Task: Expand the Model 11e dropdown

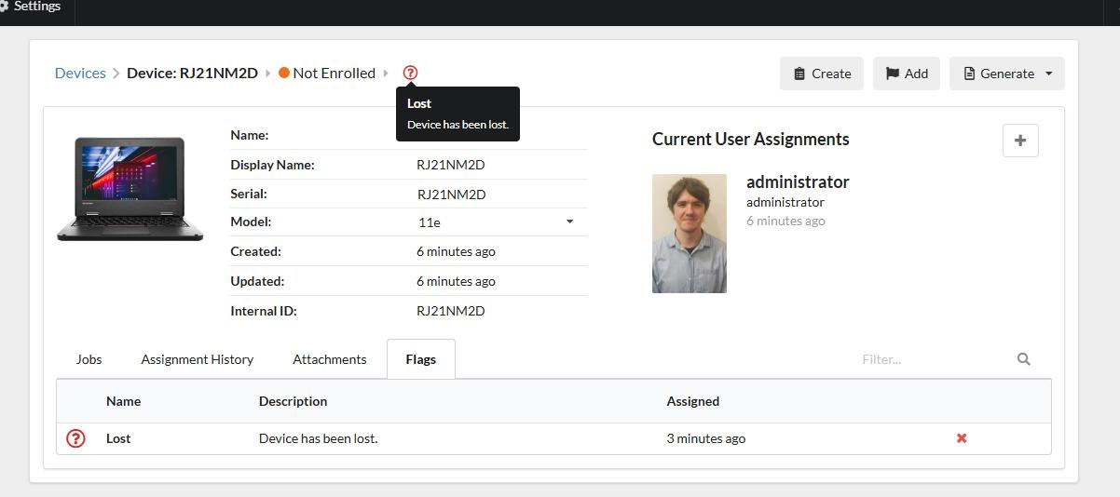Action: (569, 222)
